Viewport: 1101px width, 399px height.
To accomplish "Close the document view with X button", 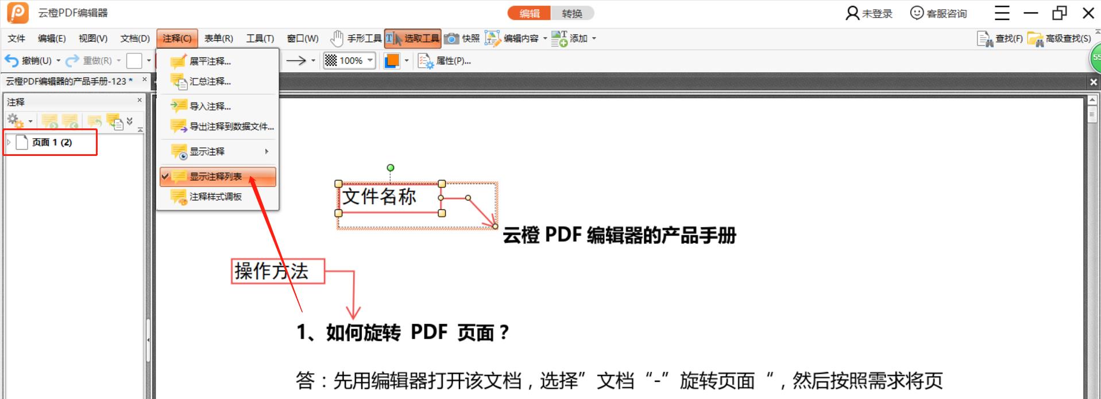I will coord(1094,82).
